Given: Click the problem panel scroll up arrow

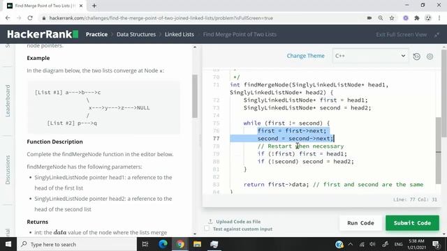Looking at the screenshot, I should pos(195,47).
